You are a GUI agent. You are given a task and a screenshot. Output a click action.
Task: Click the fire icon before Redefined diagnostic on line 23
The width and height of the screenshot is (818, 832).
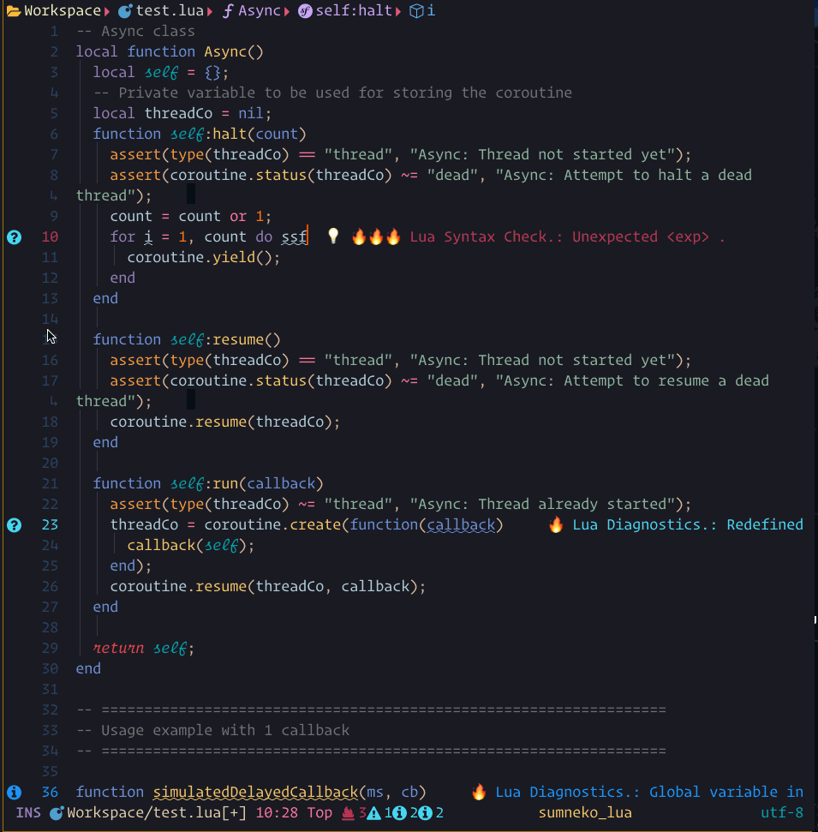coord(556,524)
